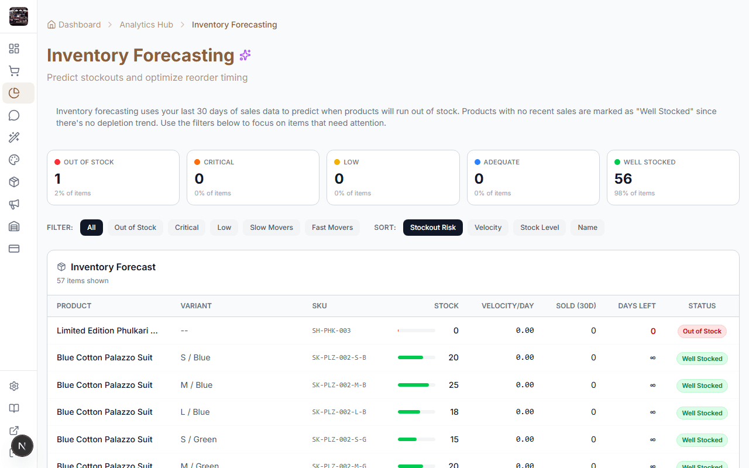Open the palette theme icon in sidebar

click(x=14, y=159)
